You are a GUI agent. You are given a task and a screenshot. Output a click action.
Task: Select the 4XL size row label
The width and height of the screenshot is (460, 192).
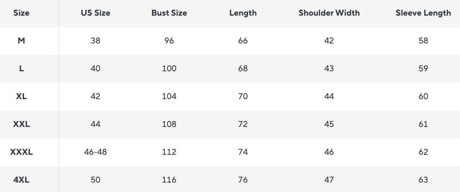21,180
